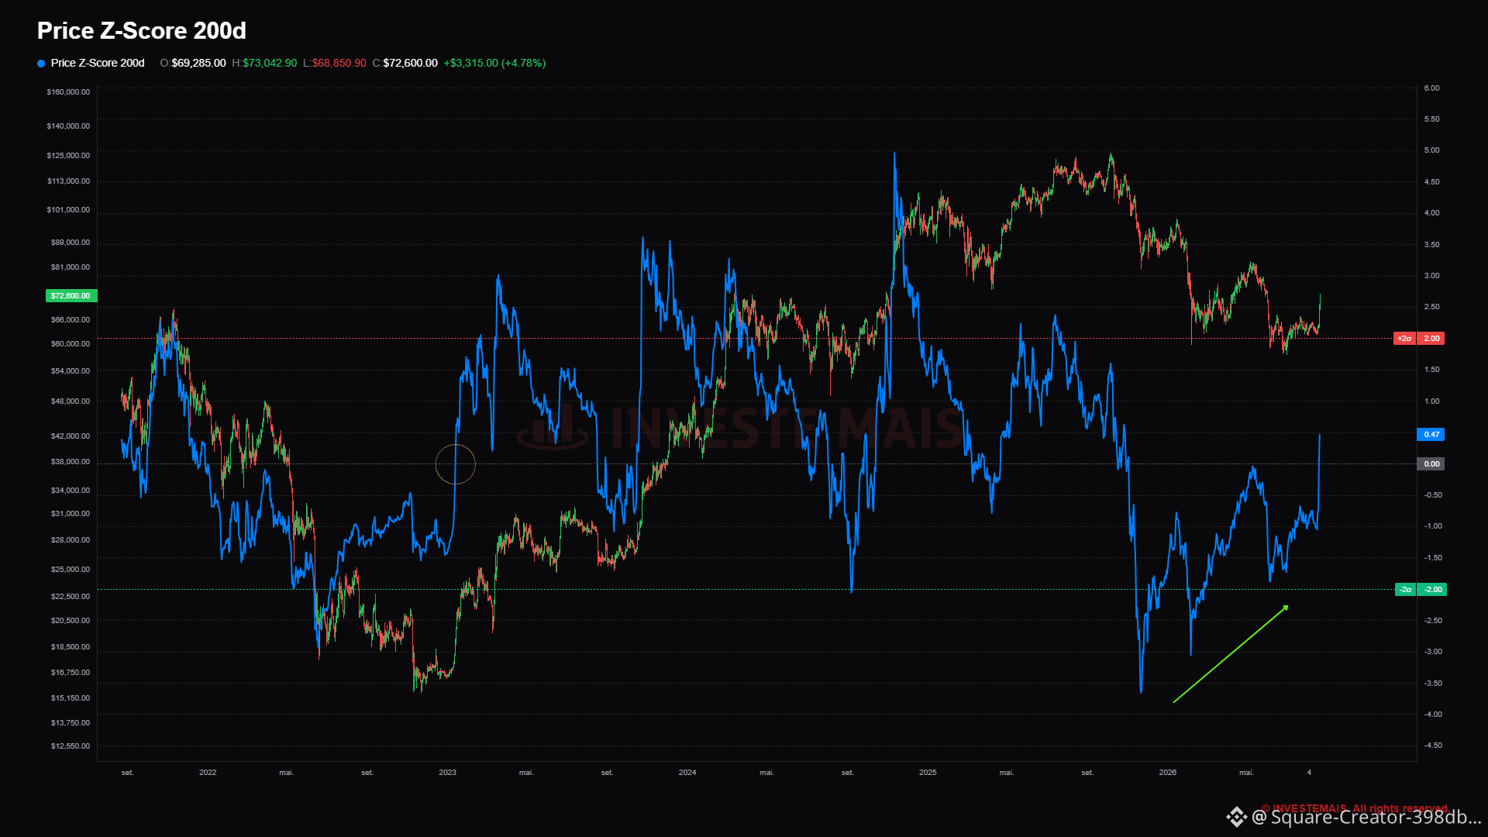Click the final "4" date label on time axis
Image resolution: width=1488 pixels, height=837 pixels.
pyautogui.click(x=1309, y=773)
